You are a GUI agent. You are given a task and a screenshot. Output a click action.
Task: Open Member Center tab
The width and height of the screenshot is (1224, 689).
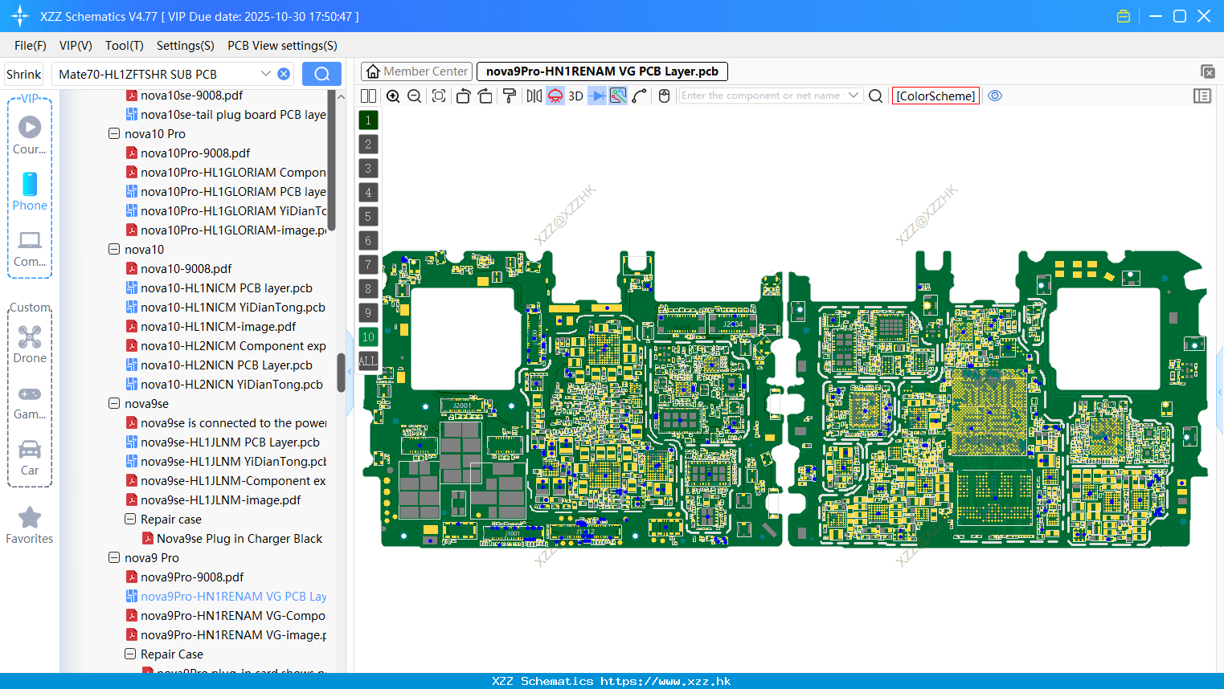click(416, 71)
